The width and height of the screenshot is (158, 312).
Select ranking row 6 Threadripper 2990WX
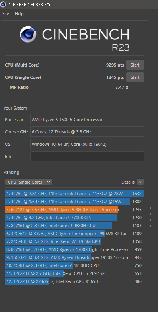click(x=74, y=234)
